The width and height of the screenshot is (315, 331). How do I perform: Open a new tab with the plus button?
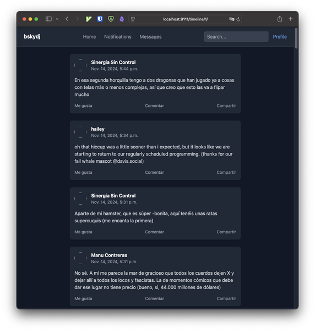pos(291,19)
